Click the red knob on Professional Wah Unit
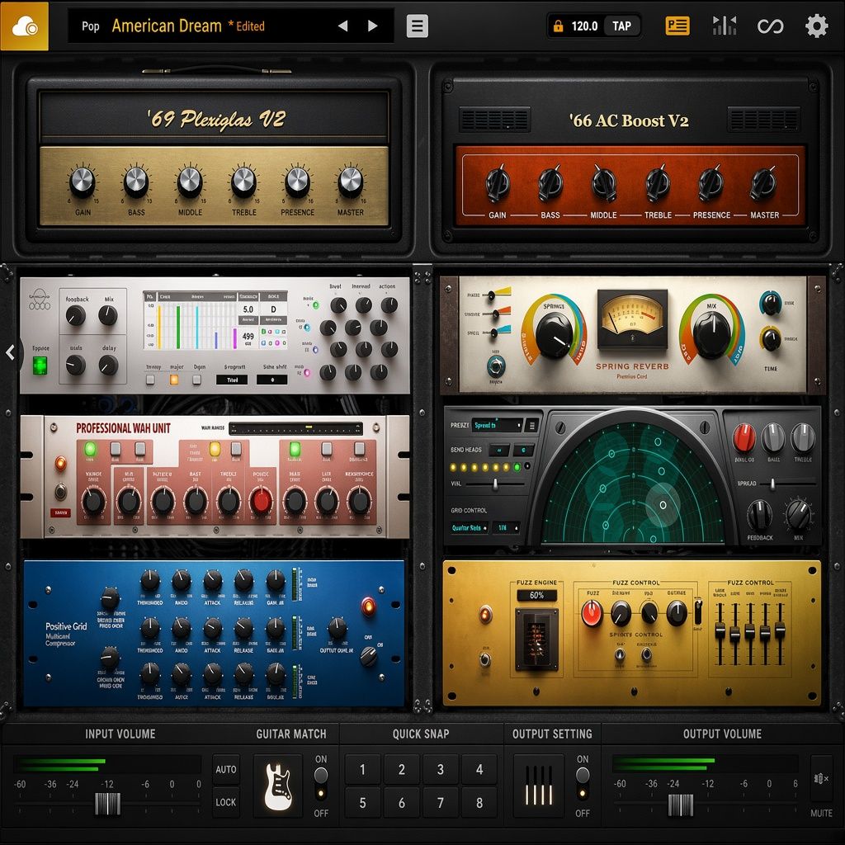Image resolution: width=845 pixels, height=845 pixels. pos(262,501)
